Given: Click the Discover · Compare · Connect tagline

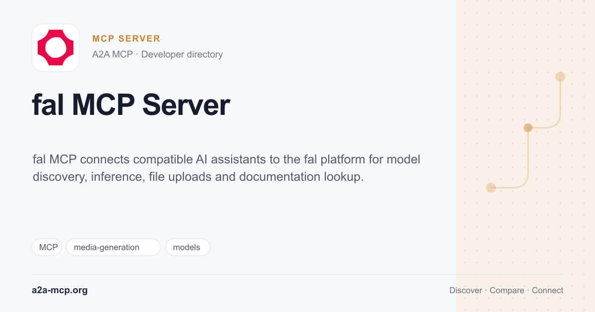Looking at the screenshot, I should click(506, 290).
